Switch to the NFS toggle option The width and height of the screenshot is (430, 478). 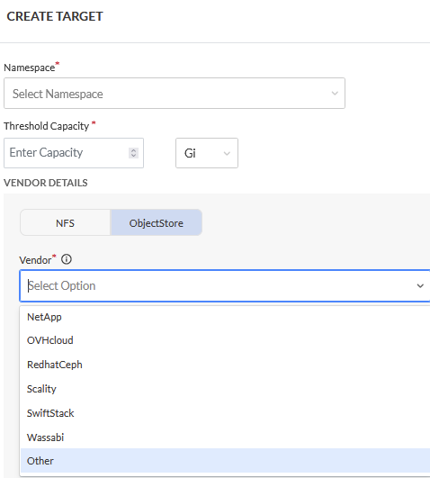tap(65, 222)
